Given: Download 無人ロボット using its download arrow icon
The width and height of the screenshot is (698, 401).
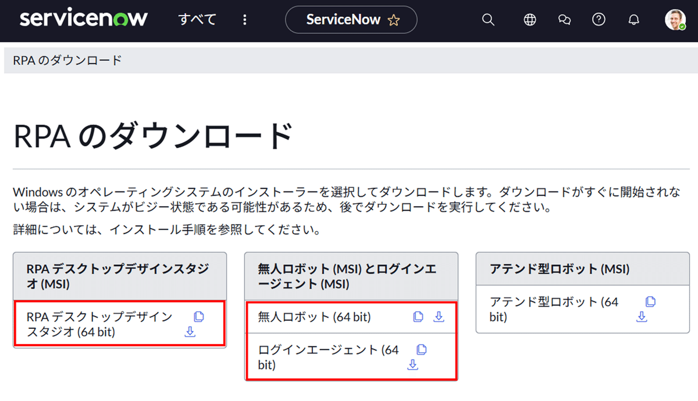Looking at the screenshot, I should click(x=438, y=317).
